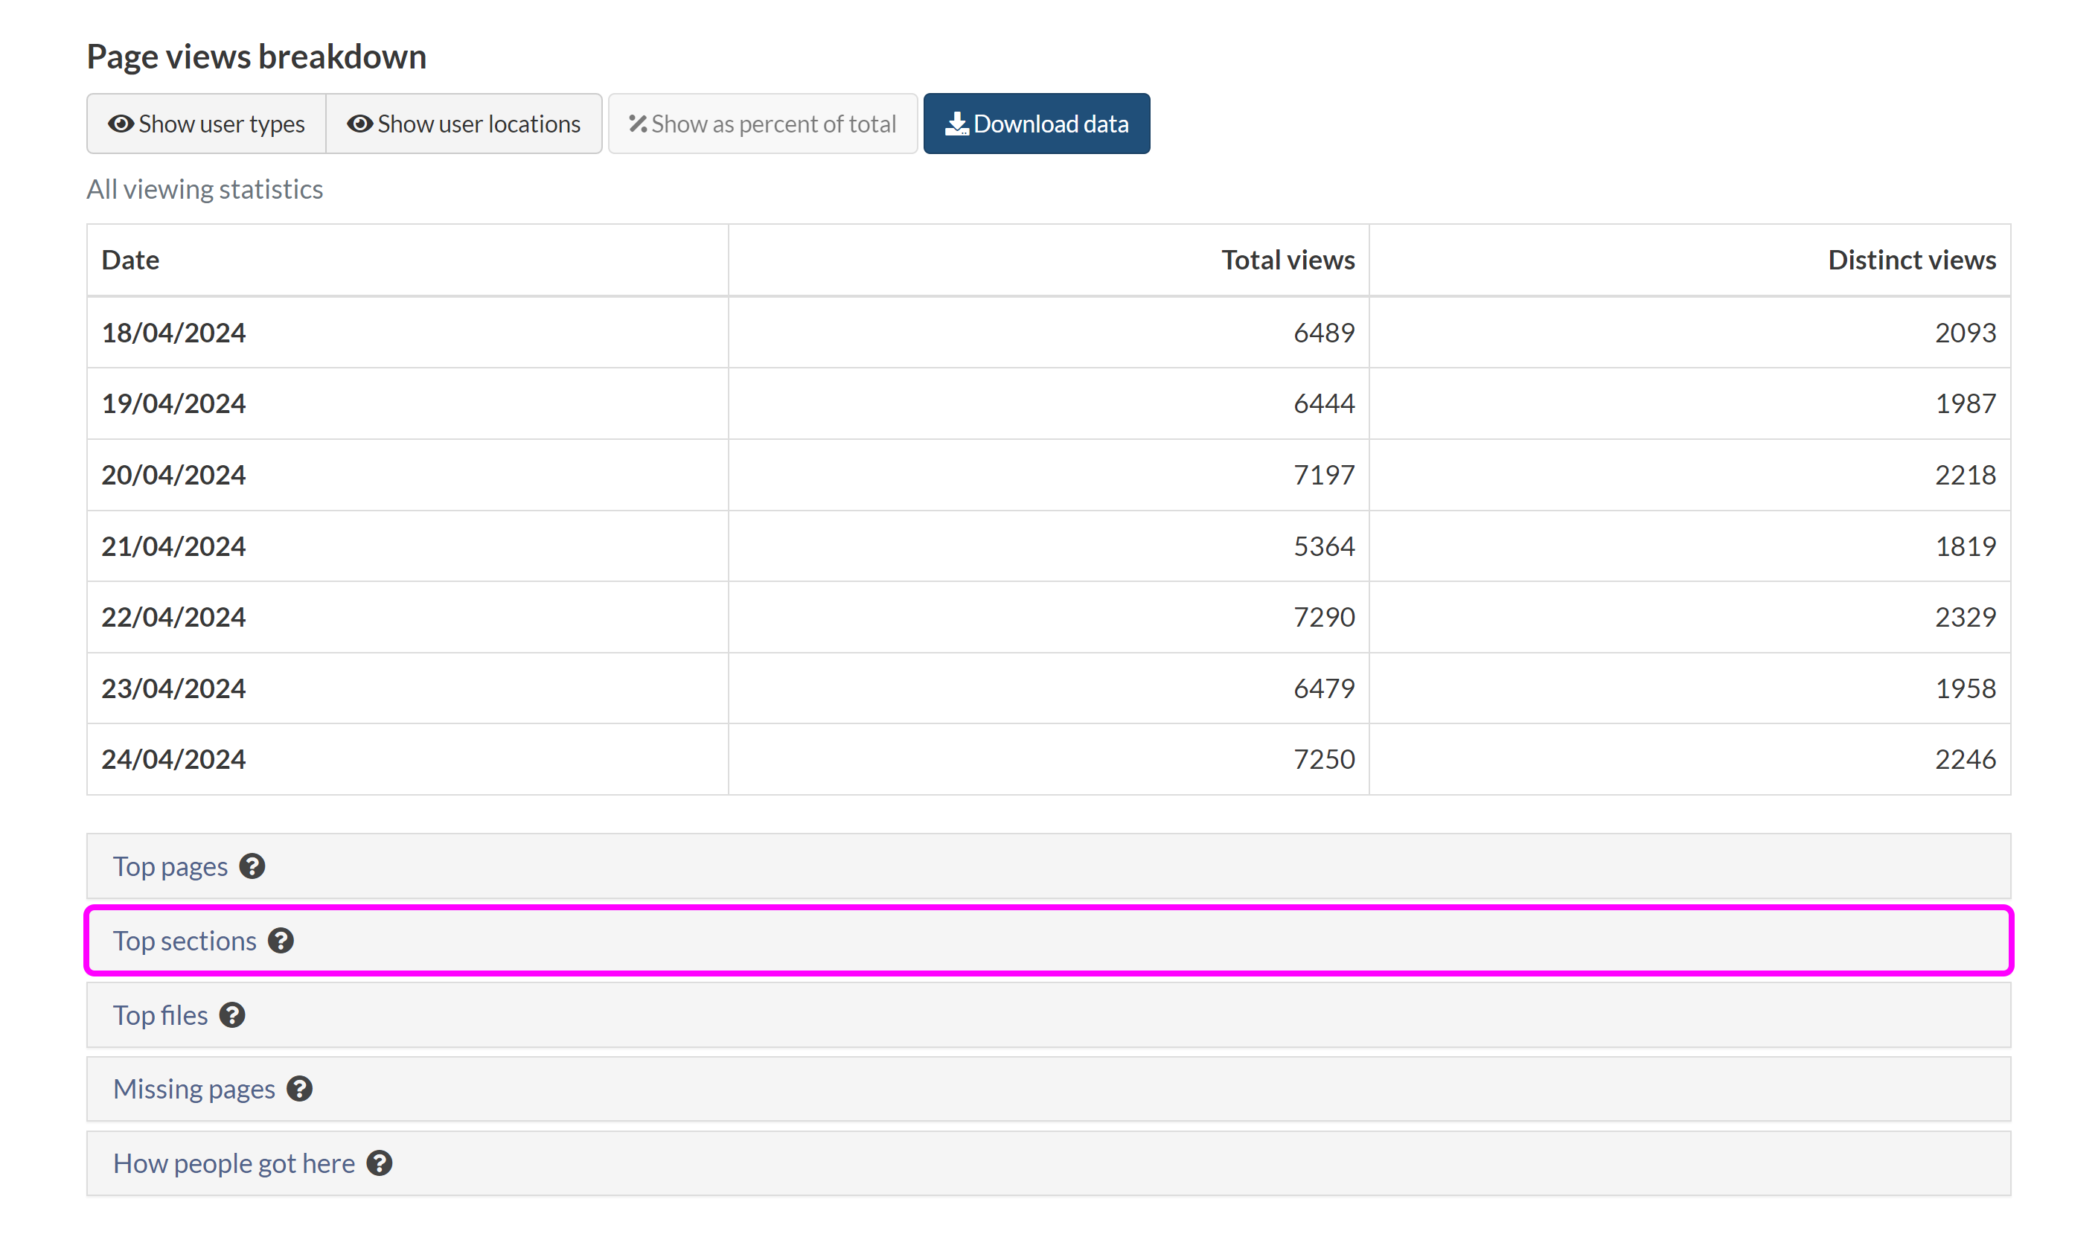Click the download arrow icon on Download data
The height and width of the screenshot is (1234, 2098).
(x=956, y=124)
